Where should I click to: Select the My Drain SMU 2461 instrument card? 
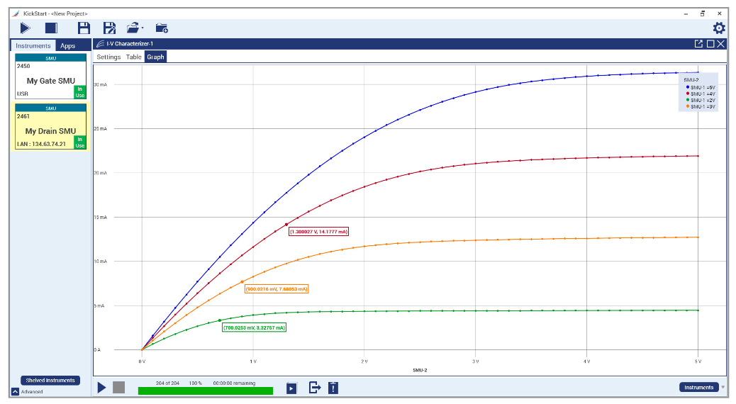tap(50, 126)
